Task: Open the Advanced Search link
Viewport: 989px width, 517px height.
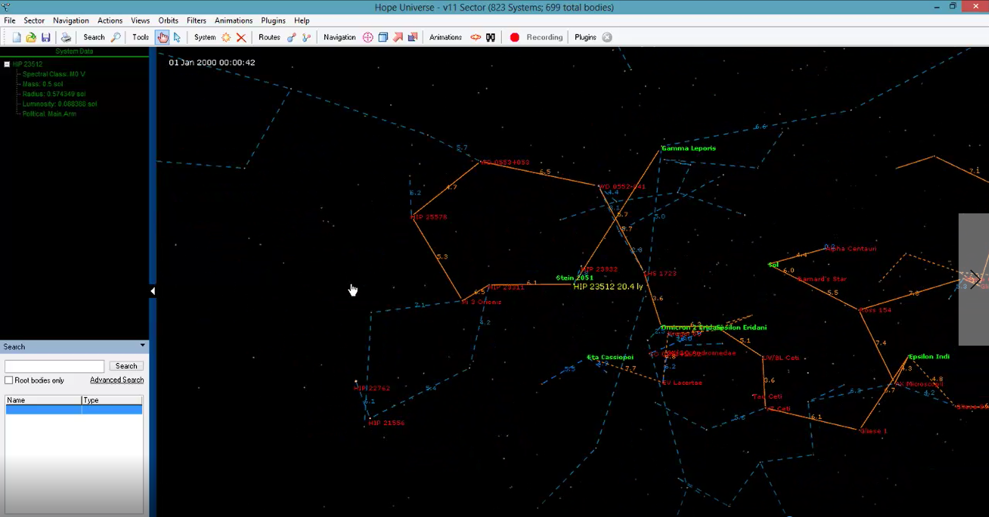Action: pyautogui.click(x=117, y=380)
